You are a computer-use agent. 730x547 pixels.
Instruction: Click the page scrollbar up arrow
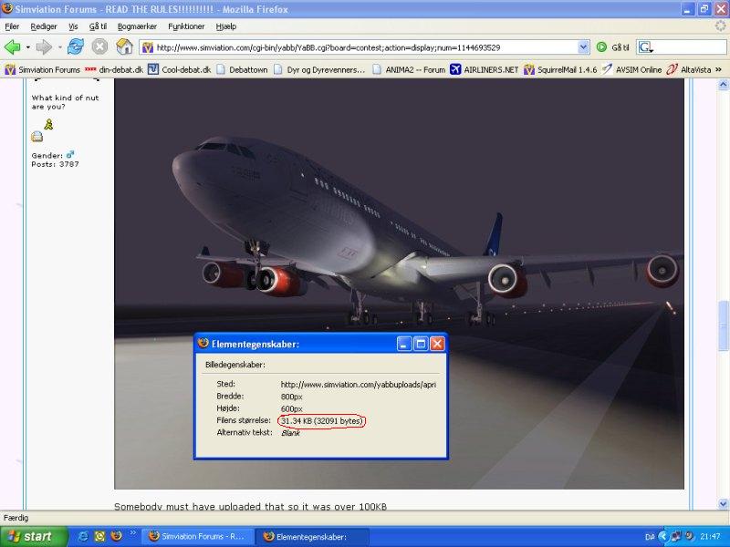(723, 85)
